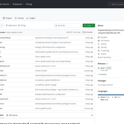The width and height of the screenshot is (124, 124).
Task: Open the 95 Commits history
Action: coord(87,32)
